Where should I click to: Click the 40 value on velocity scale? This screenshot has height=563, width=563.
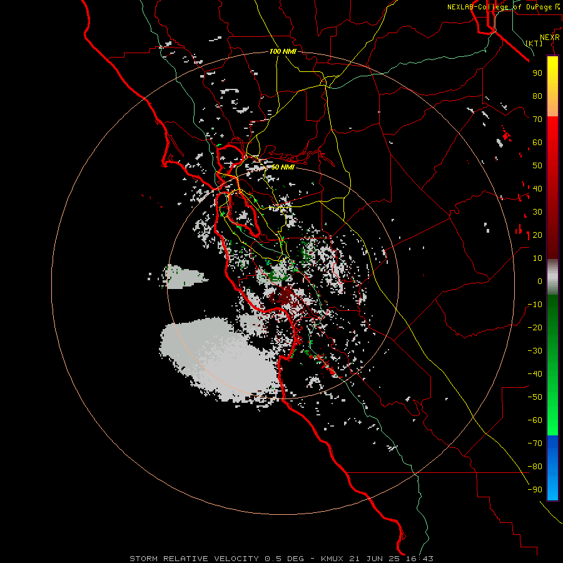(537, 188)
